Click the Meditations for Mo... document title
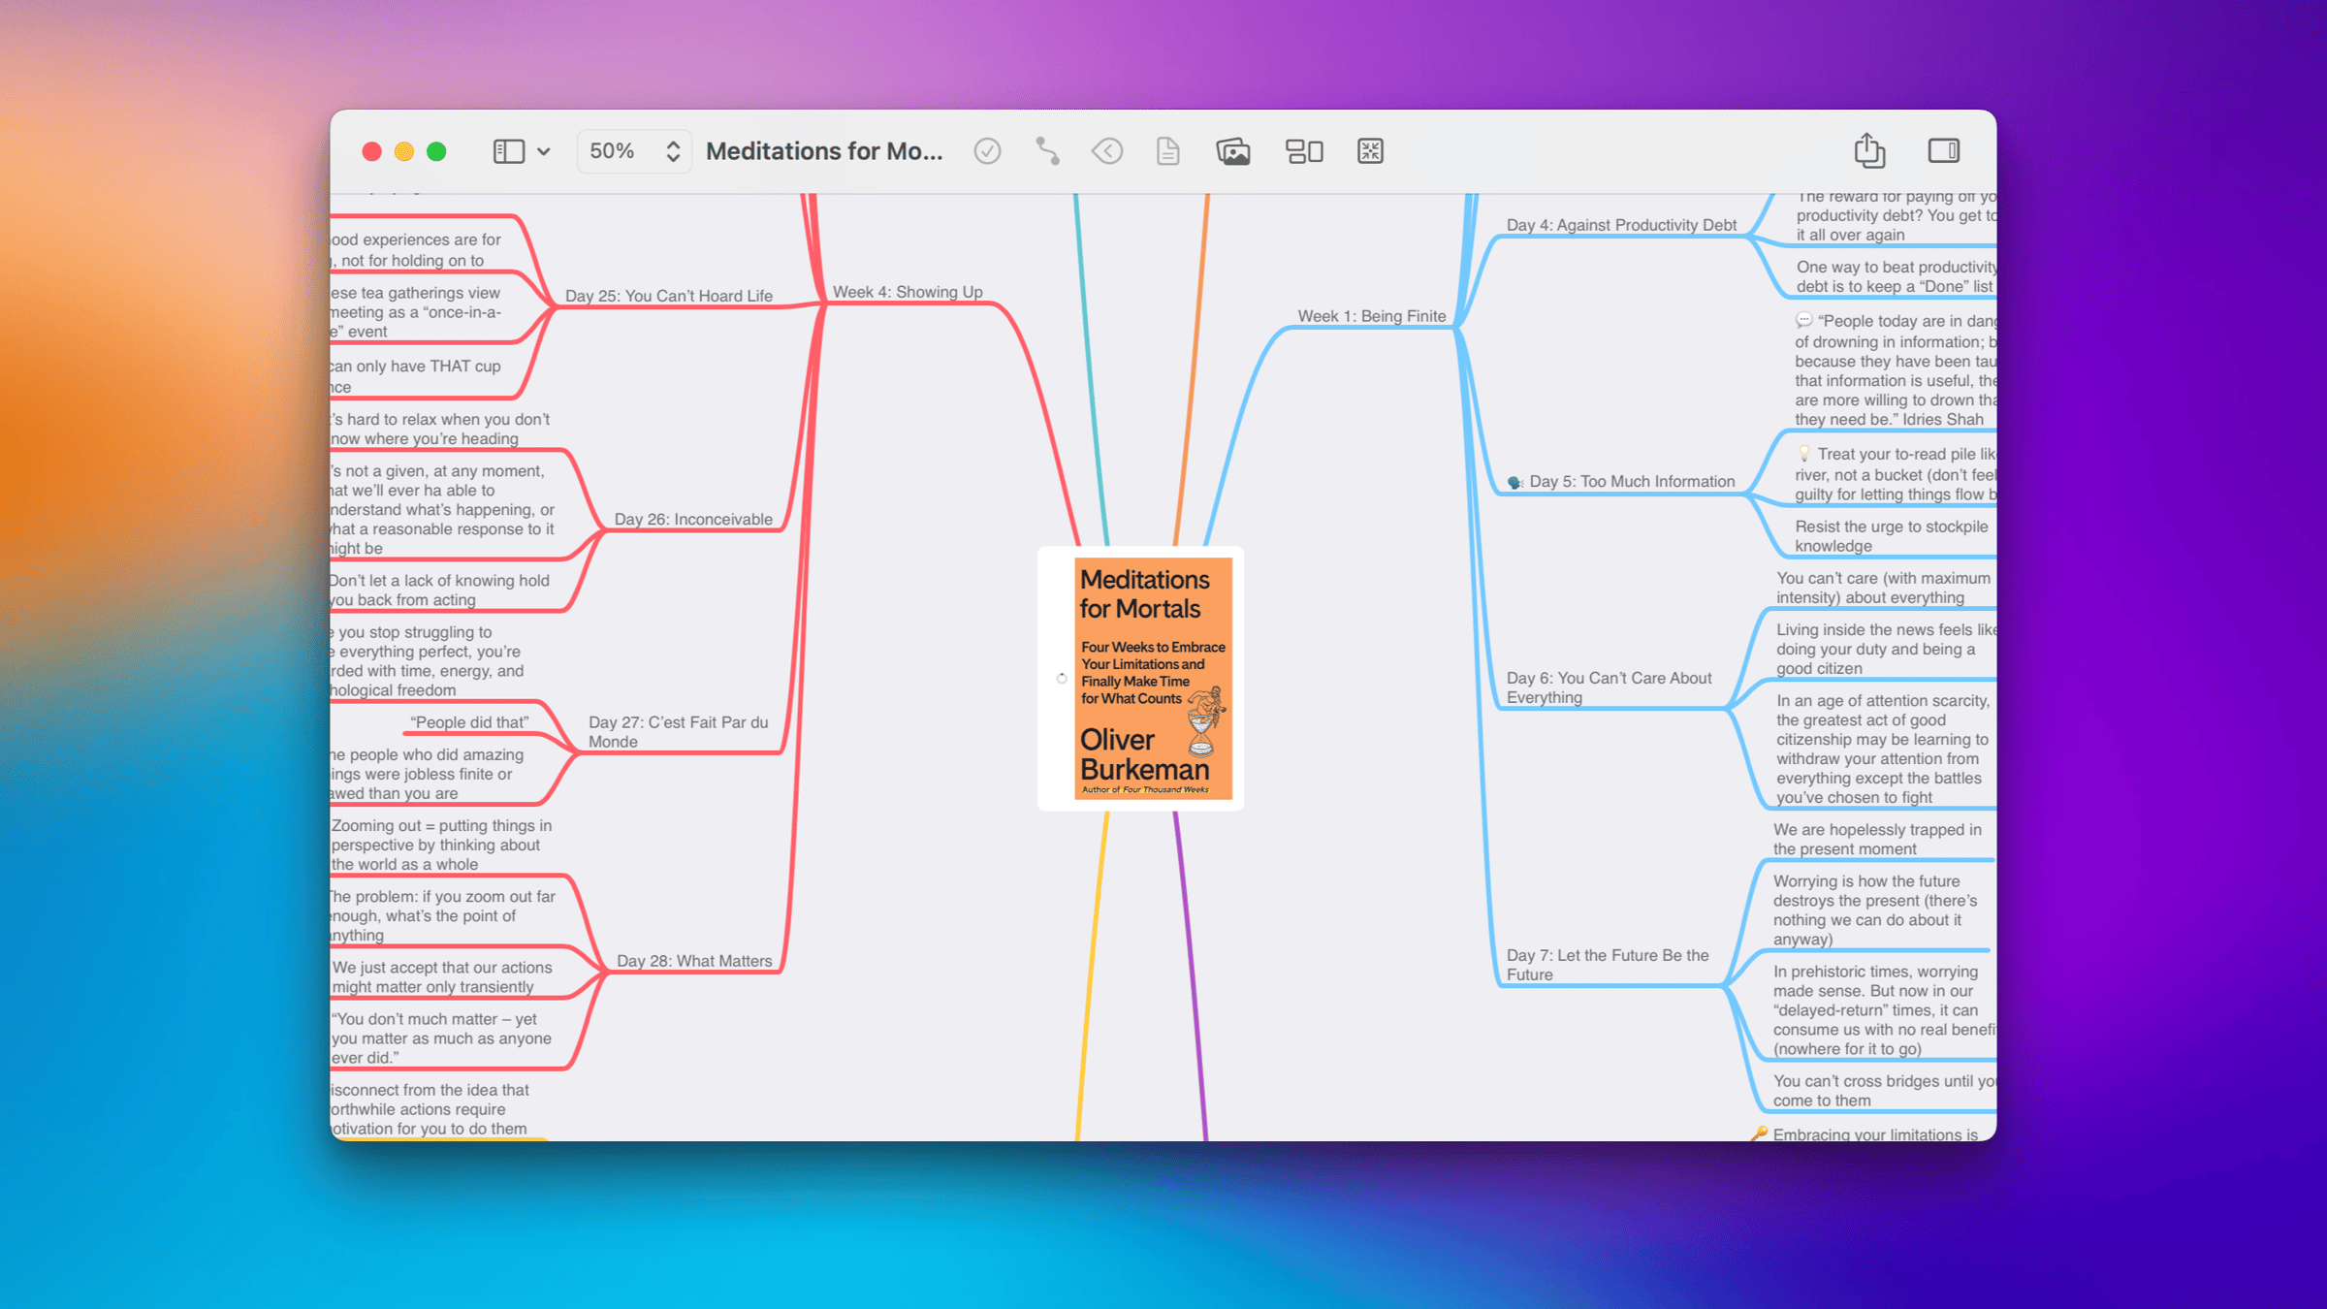The width and height of the screenshot is (2327, 1309). pyautogui.click(x=824, y=151)
